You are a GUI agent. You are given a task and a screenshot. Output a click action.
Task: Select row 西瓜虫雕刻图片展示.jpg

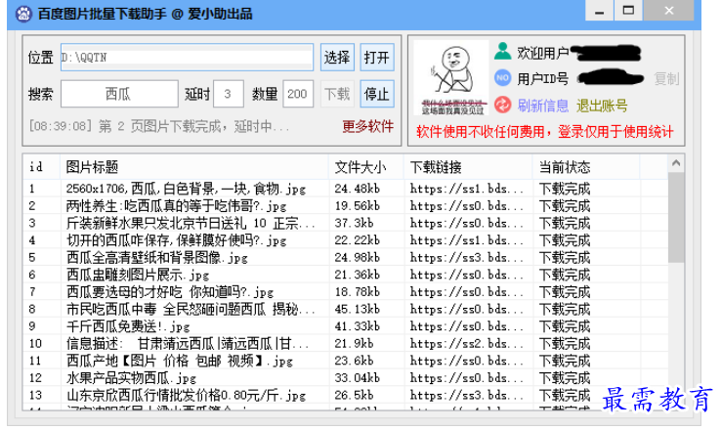346,275
